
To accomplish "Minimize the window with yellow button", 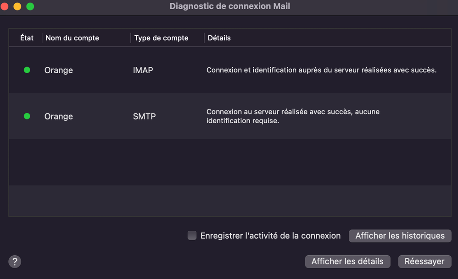I will tap(17, 6).
